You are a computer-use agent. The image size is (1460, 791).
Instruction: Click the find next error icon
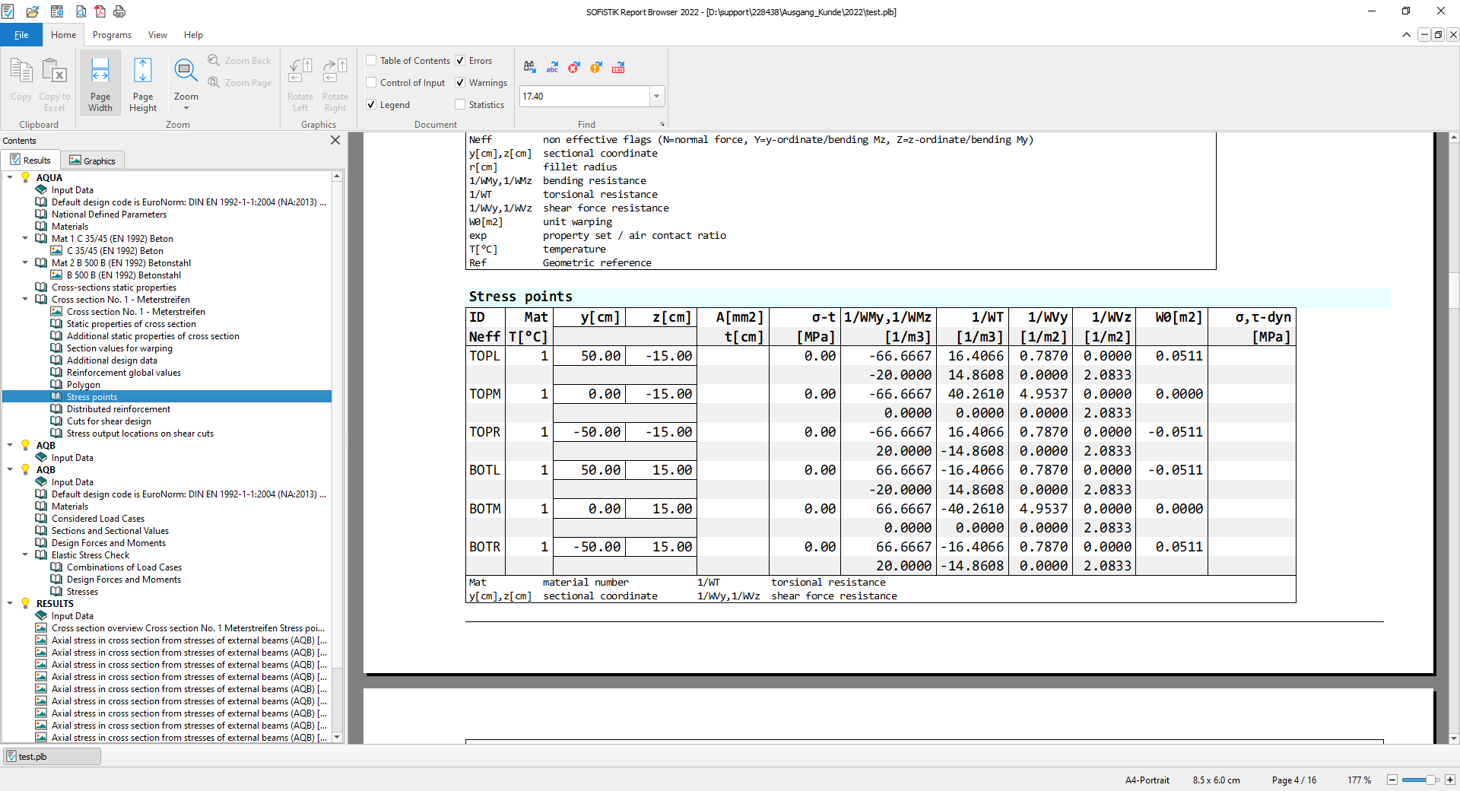[x=574, y=68]
